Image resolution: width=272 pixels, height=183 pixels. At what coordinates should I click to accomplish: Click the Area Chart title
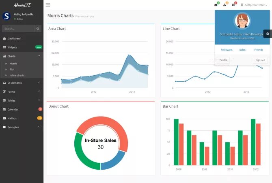(x=57, y=29)
